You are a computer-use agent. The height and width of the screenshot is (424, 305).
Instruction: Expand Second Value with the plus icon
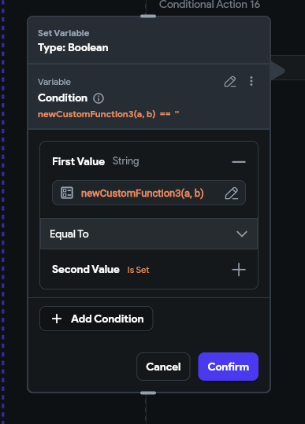click(x=239, y=270)
